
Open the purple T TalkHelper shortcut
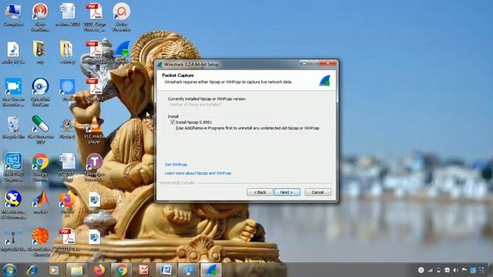[x=94, y=168]
